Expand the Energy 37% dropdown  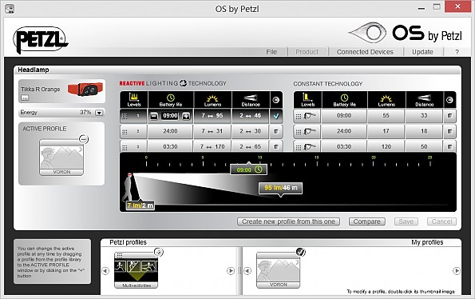(99, 113)
